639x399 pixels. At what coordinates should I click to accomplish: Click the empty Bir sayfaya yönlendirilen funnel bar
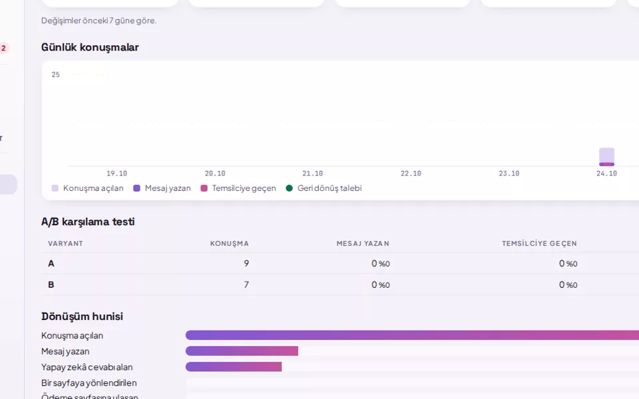[x=412, y=383]
